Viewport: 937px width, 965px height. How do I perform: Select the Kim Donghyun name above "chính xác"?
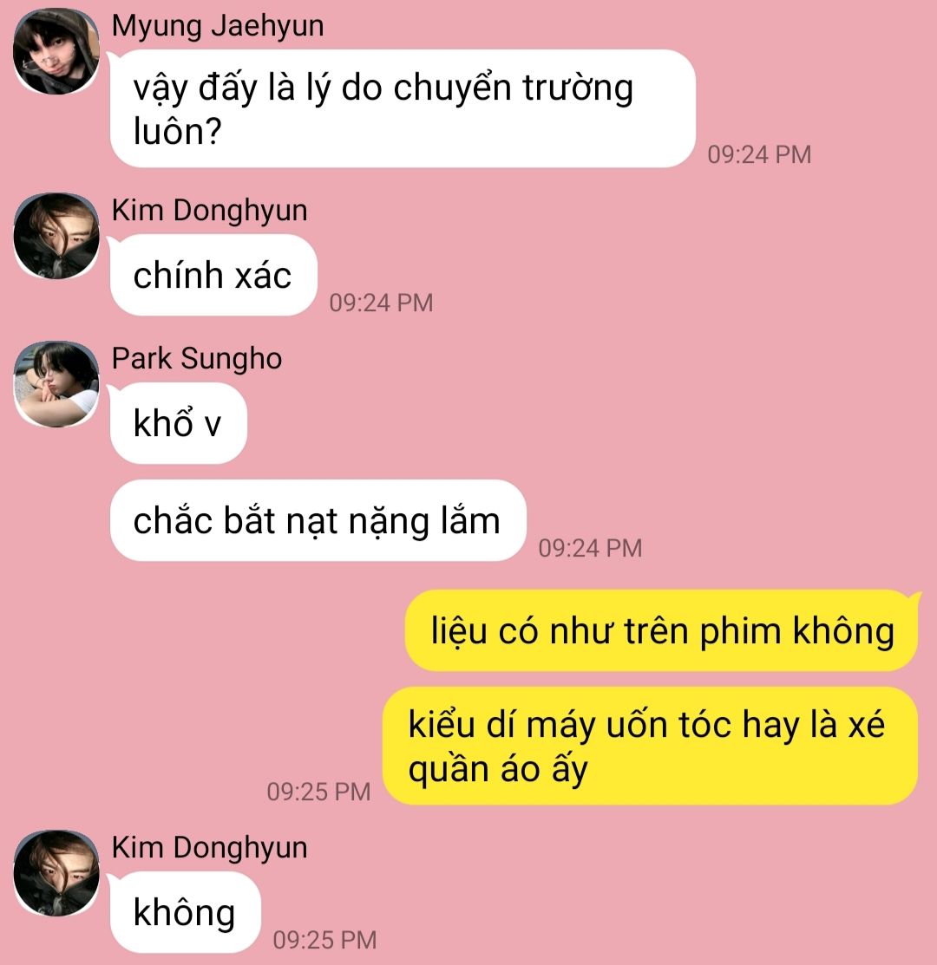pyautogui.click(x=209, y=211)
